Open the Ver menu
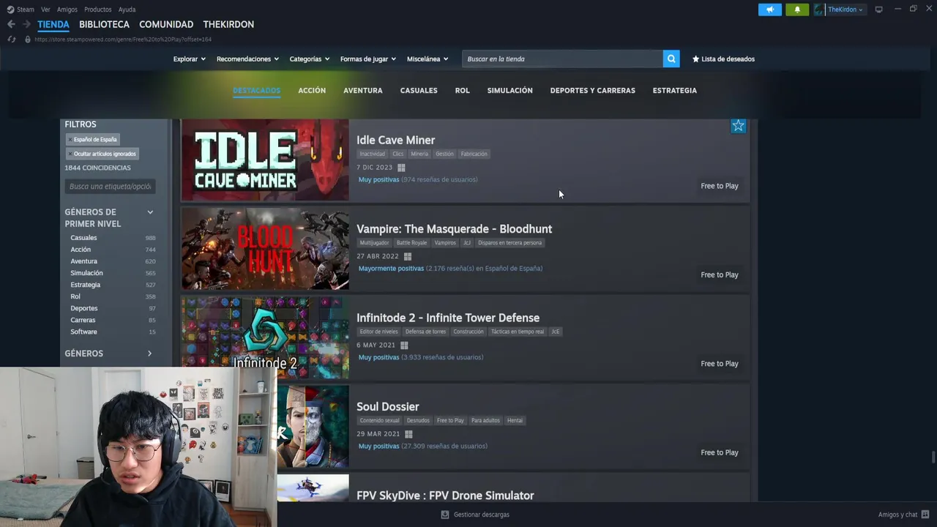 [x=45, y=10]
